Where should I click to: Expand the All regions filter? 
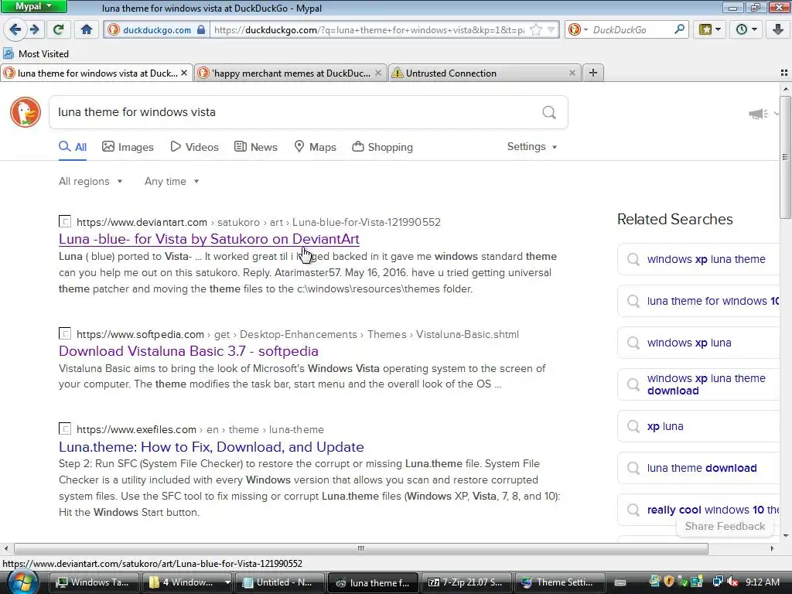[x=90, y=181]
